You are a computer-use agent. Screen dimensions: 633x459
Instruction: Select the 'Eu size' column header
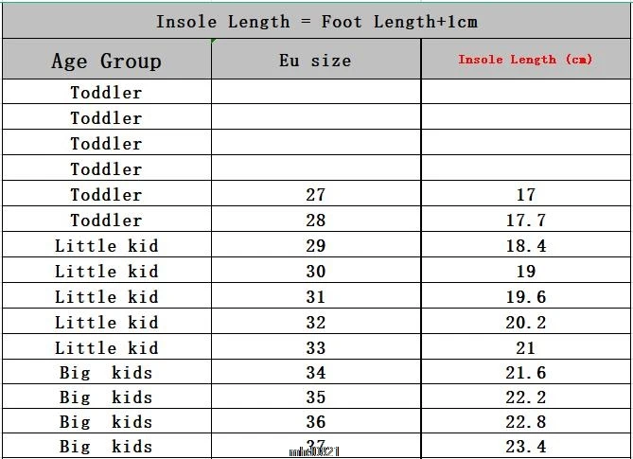[315, 60]
